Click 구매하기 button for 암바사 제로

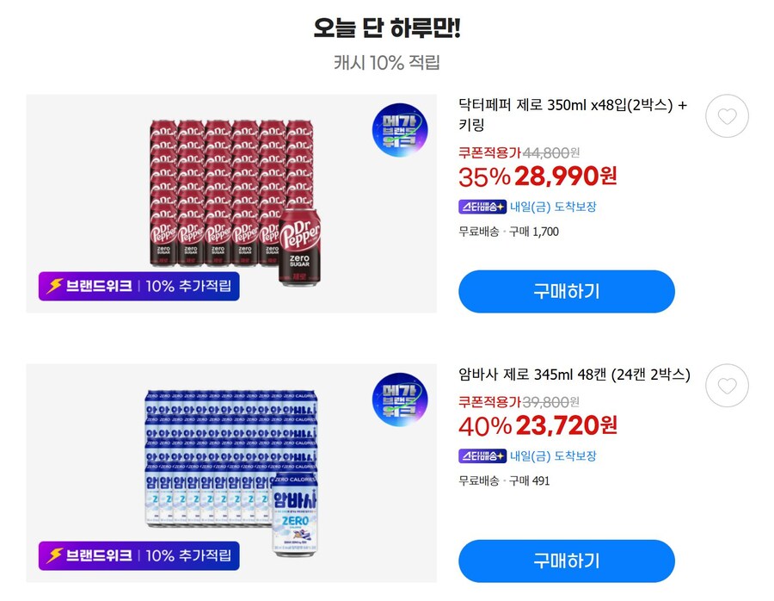pos(568,561)
